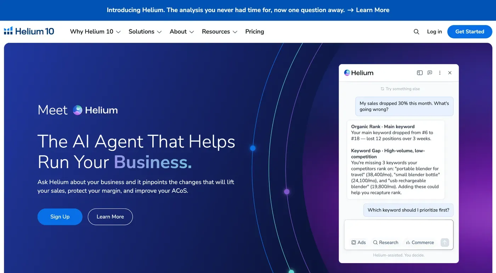
Task: Click the 'My sales dropped 30%' message bubble
Action: pos(404,106)
